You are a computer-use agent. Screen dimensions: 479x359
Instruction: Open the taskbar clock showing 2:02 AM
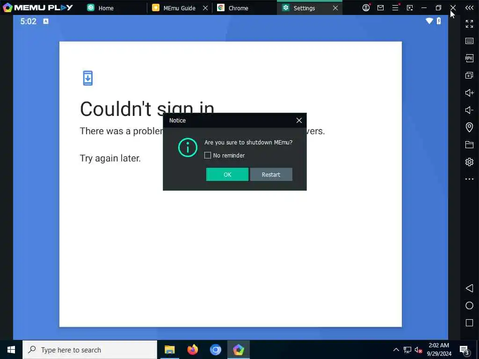click(439, 350)
